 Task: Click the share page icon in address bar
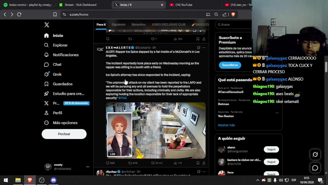tap(224, 15)
